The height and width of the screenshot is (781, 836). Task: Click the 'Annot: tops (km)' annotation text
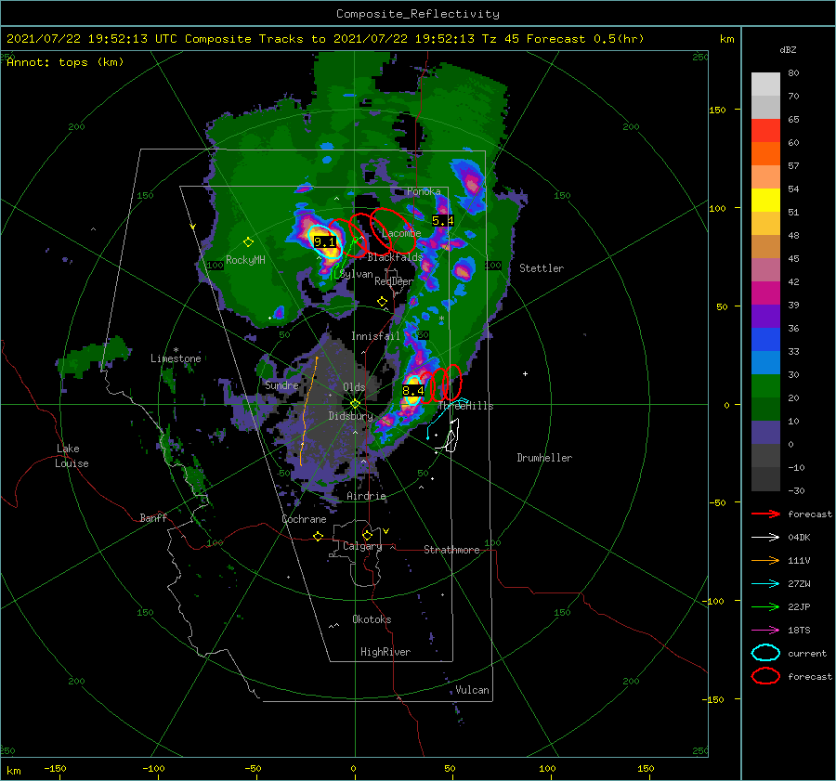[65, 62]
